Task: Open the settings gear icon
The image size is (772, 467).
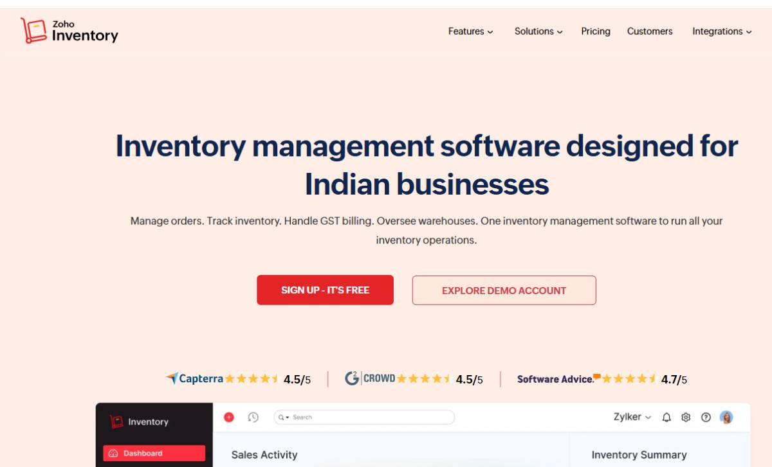Action: (x=686, y=418)
